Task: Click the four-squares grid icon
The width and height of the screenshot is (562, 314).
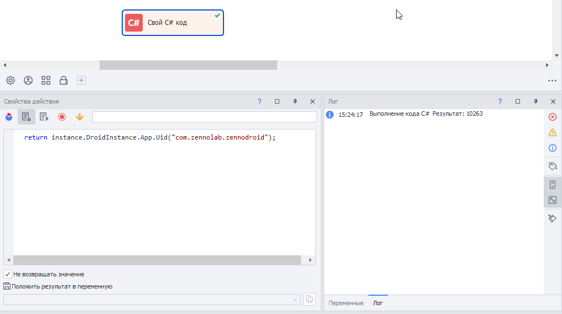Action: point(46,80)
